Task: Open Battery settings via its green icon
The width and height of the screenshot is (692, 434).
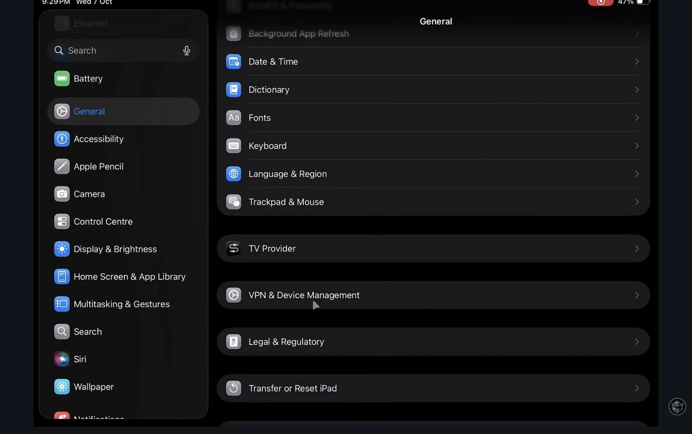Action: point(62,79)
